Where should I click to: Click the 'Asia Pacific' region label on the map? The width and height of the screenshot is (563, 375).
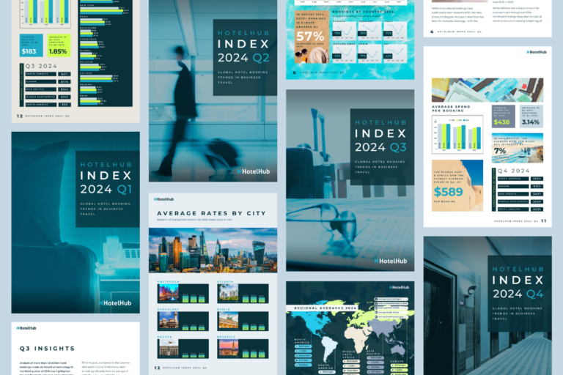375,352
